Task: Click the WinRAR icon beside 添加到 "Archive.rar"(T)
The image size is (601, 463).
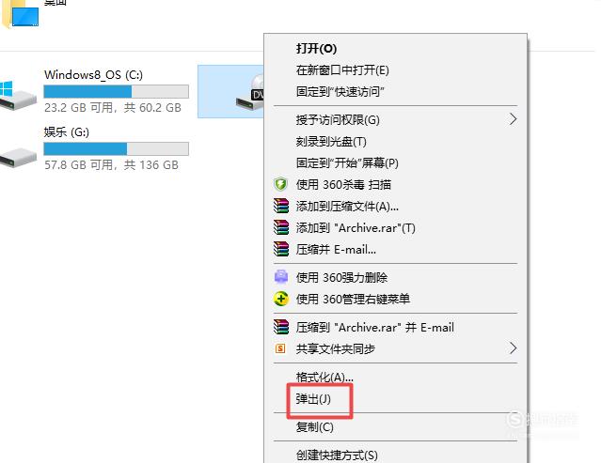Action: coord(281,227)
